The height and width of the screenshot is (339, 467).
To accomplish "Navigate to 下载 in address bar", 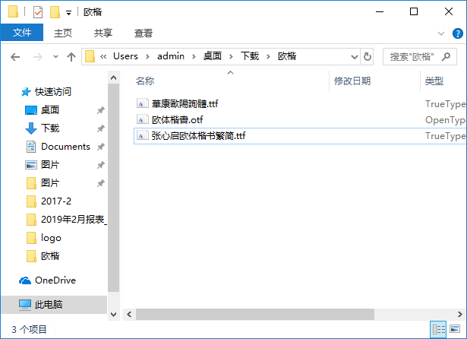I will tap(250, 56).
